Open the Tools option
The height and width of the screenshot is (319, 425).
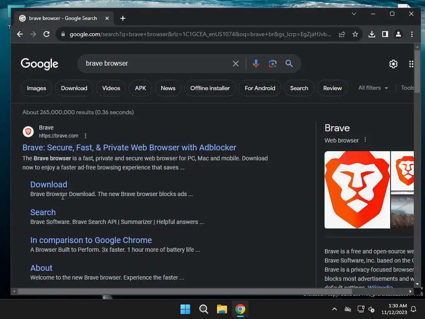408,88
